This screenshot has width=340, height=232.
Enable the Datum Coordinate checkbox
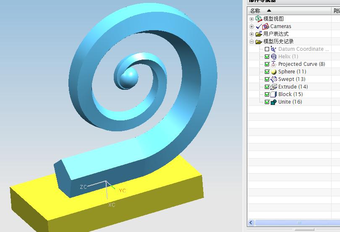267,49
